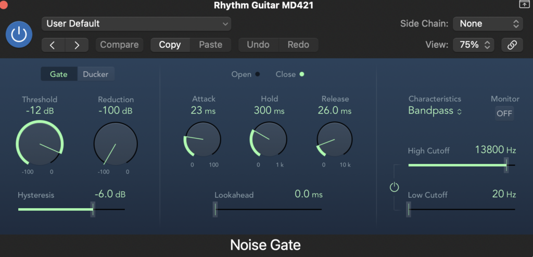
Task: Expand the Characteristics Bandpass menu
Action: click(435, 111)
